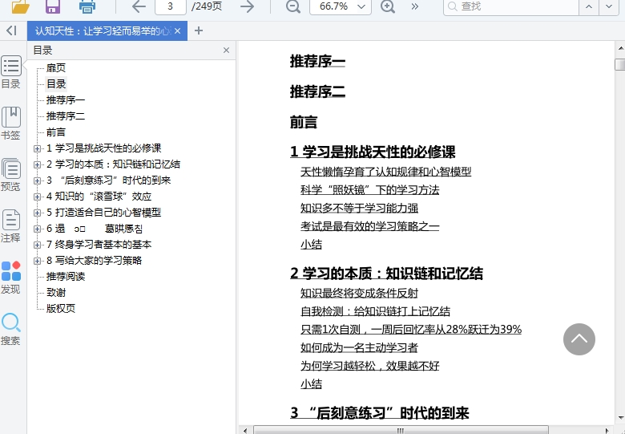The height and width of the screenshot is (434, 625).
Task: Select 目录 entry in the outline
Action: pyautogui.click(x=56, y=83)
